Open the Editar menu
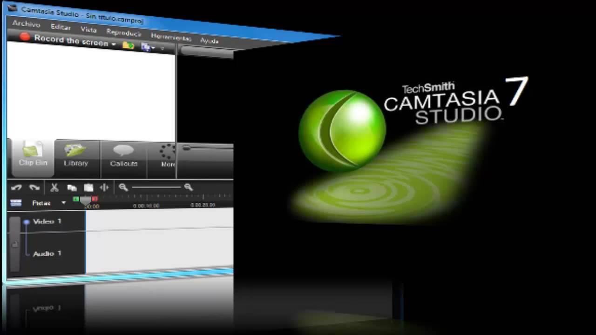This screenshot has height=335, width=596. 61,27
